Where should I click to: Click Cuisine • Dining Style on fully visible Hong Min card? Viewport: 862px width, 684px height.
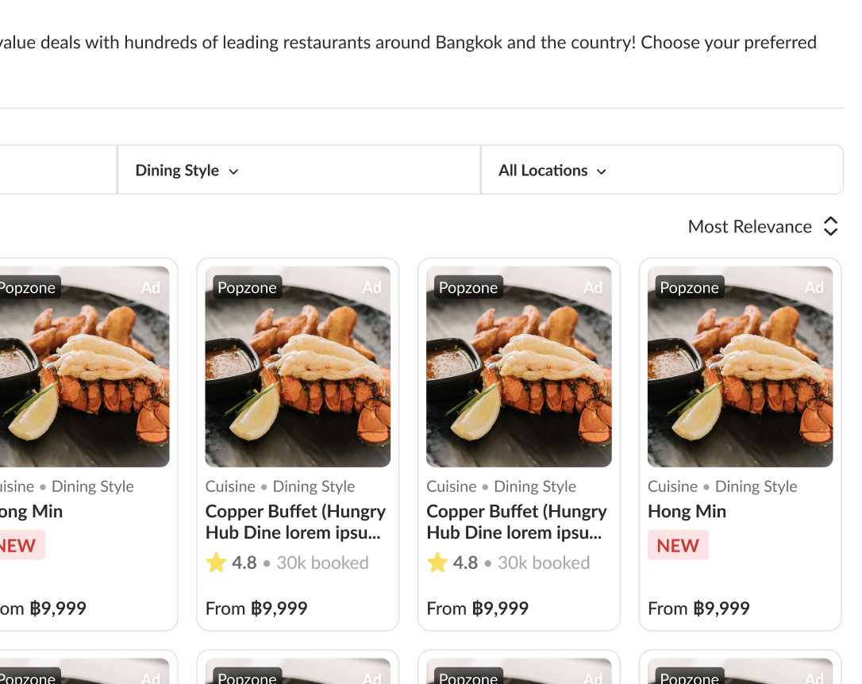tap(722, 486)
